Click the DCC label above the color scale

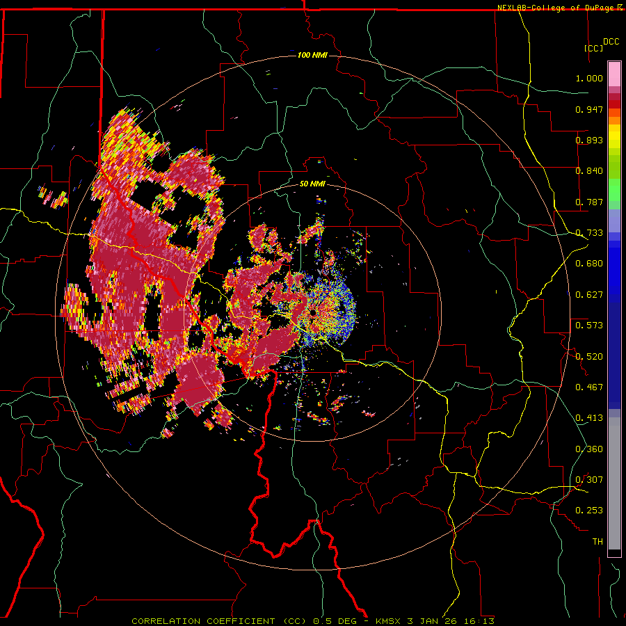click(611, 42)
